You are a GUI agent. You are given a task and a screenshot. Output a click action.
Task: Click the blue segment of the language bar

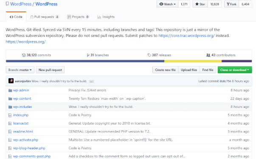(x=85, y=61)
